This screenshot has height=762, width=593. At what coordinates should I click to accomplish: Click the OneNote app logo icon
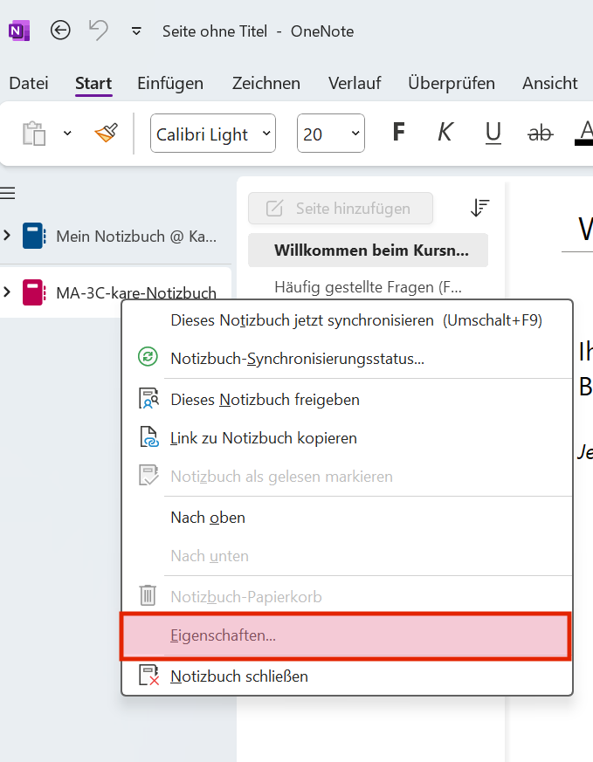(19, 31)
